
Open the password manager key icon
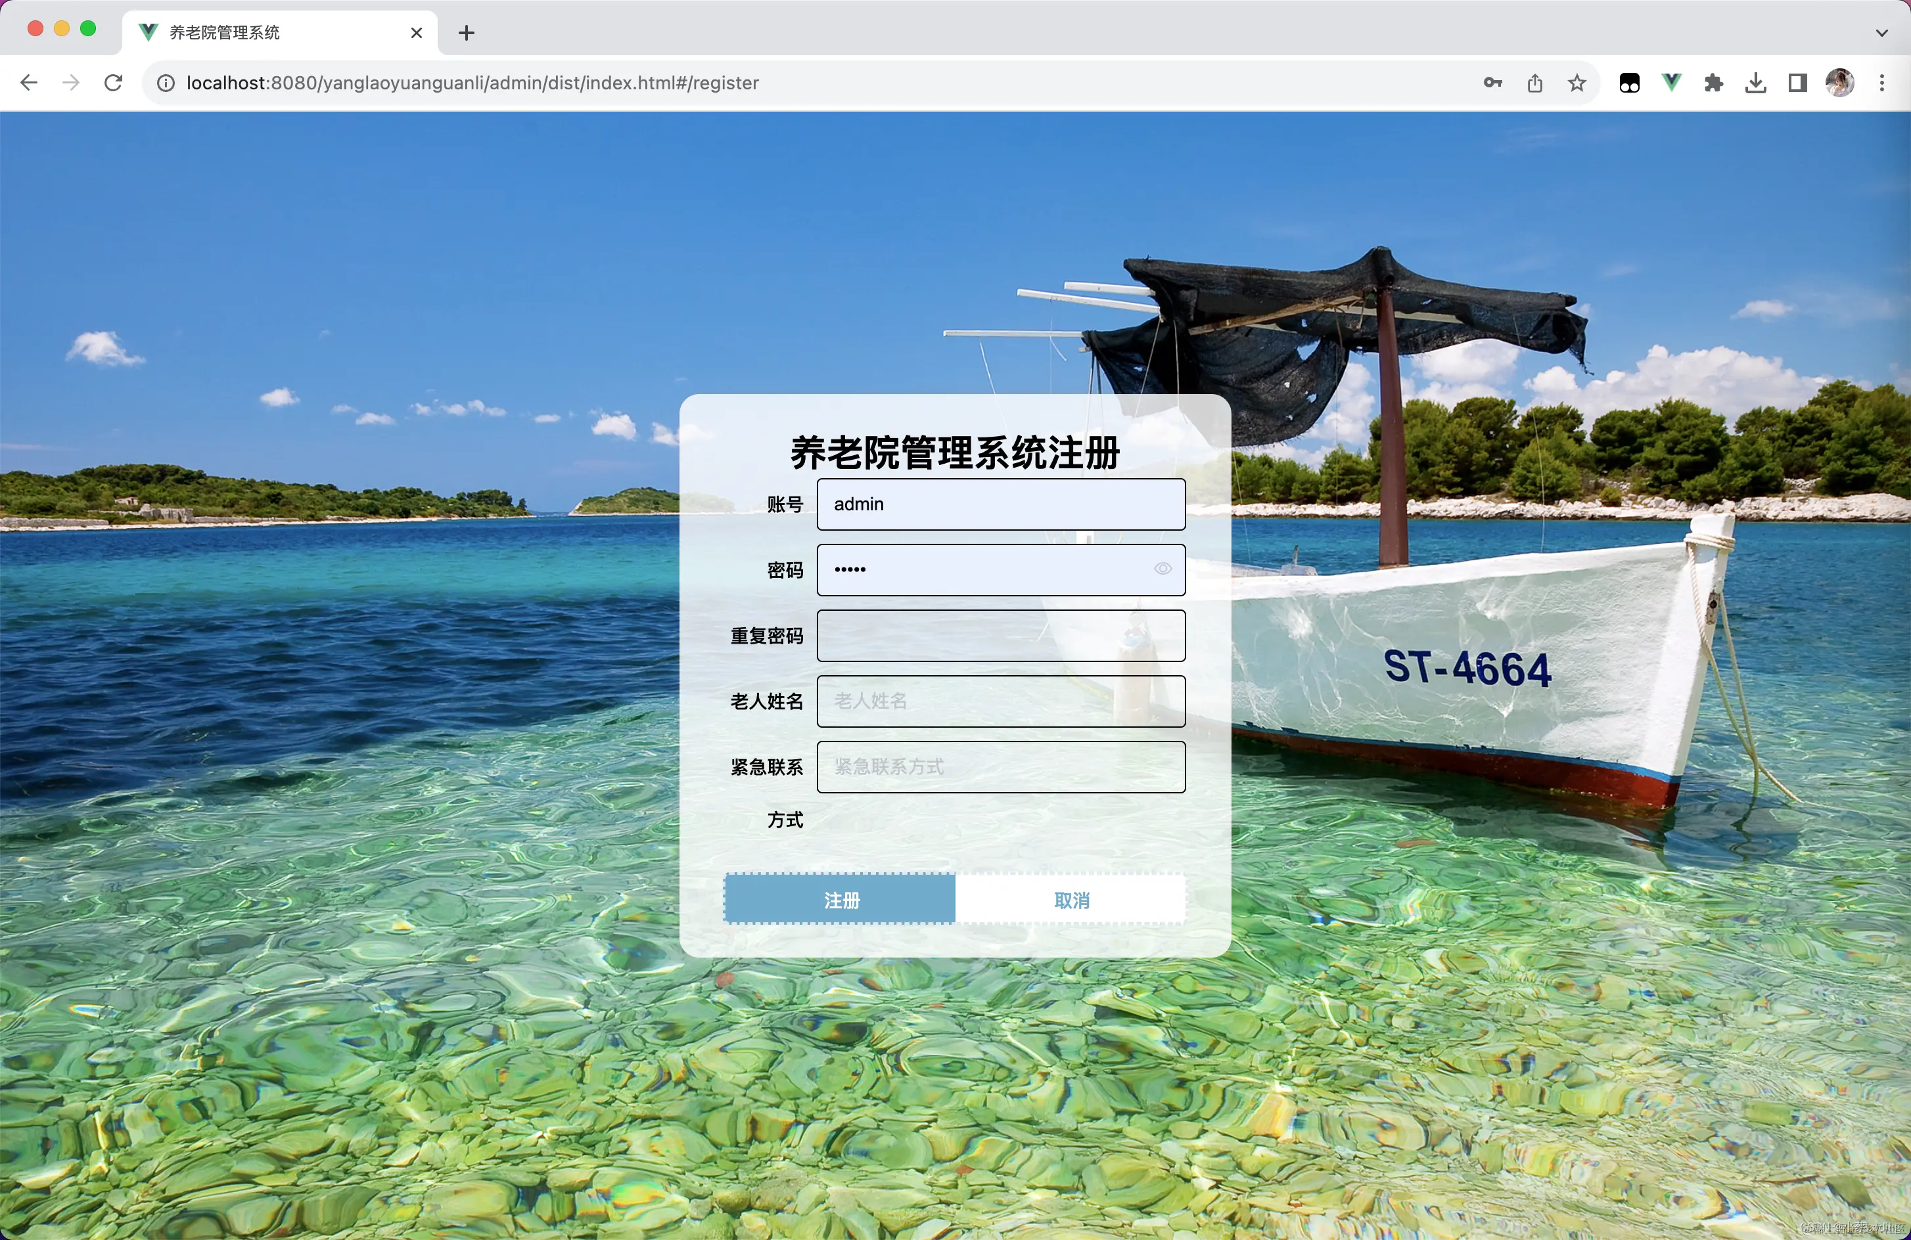[x=1492, y=83]
